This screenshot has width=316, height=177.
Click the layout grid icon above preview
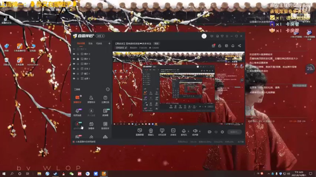pyautogui.click(x=226, y=46)
